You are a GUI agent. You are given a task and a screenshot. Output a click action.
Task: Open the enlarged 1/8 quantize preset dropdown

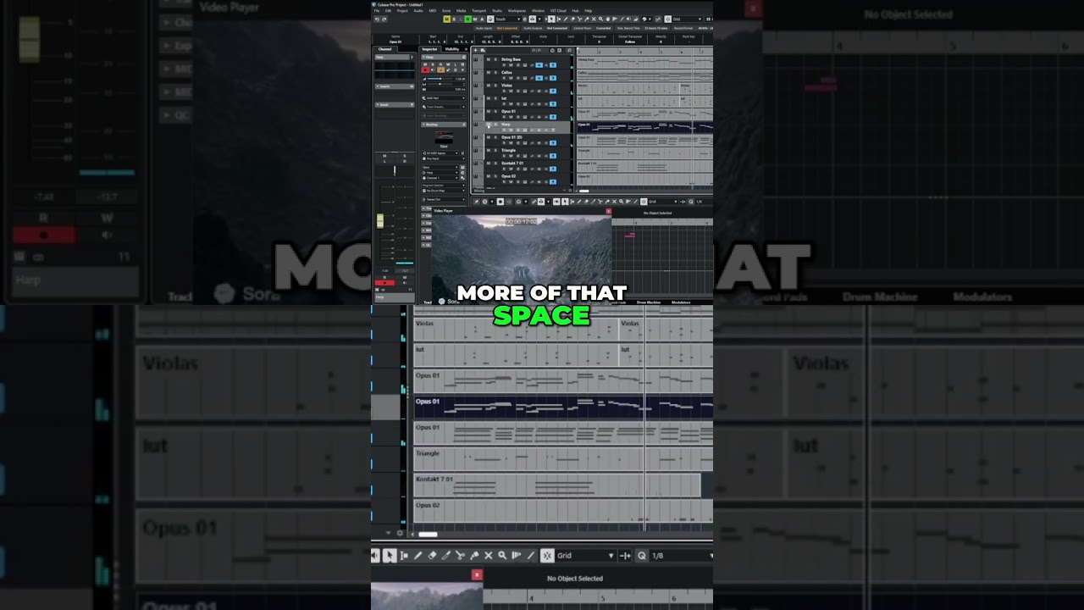[683, 556]
